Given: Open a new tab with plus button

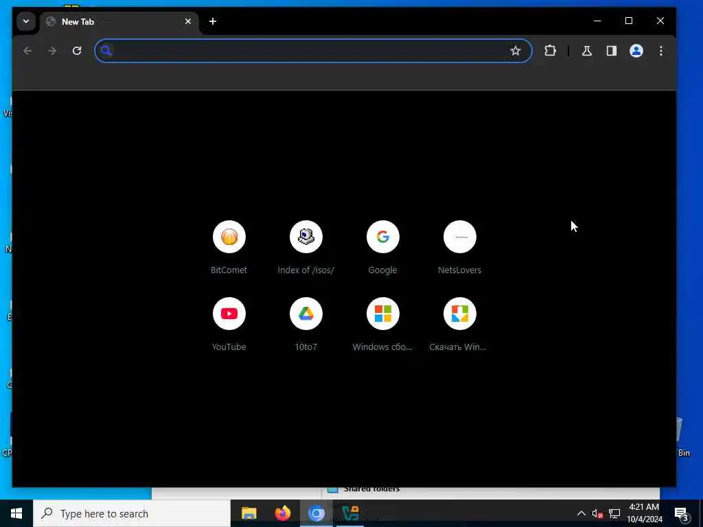Looking at the screenshot, I should coord(213,21).
